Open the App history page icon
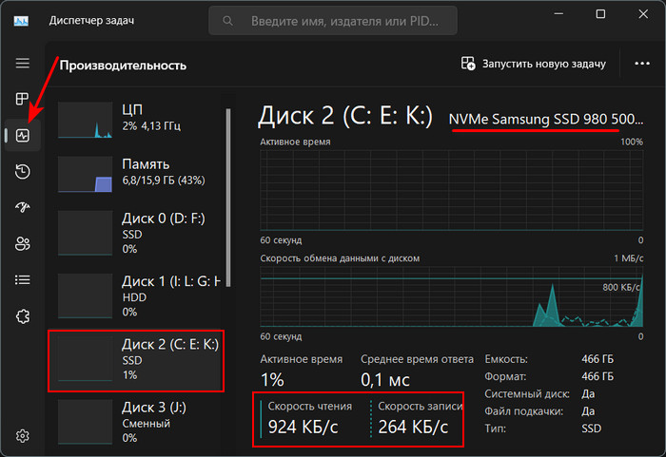The width and height of the screenshot is (666, 457). point(23,171)
